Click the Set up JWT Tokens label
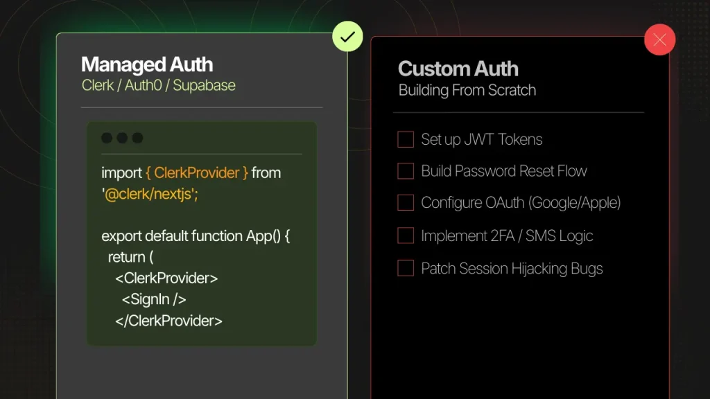The height and width of the screenshot is (399, 710). click(482, 139)
